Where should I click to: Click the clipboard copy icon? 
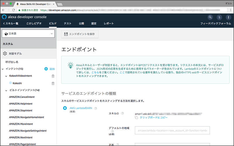[x=136, y=118]
